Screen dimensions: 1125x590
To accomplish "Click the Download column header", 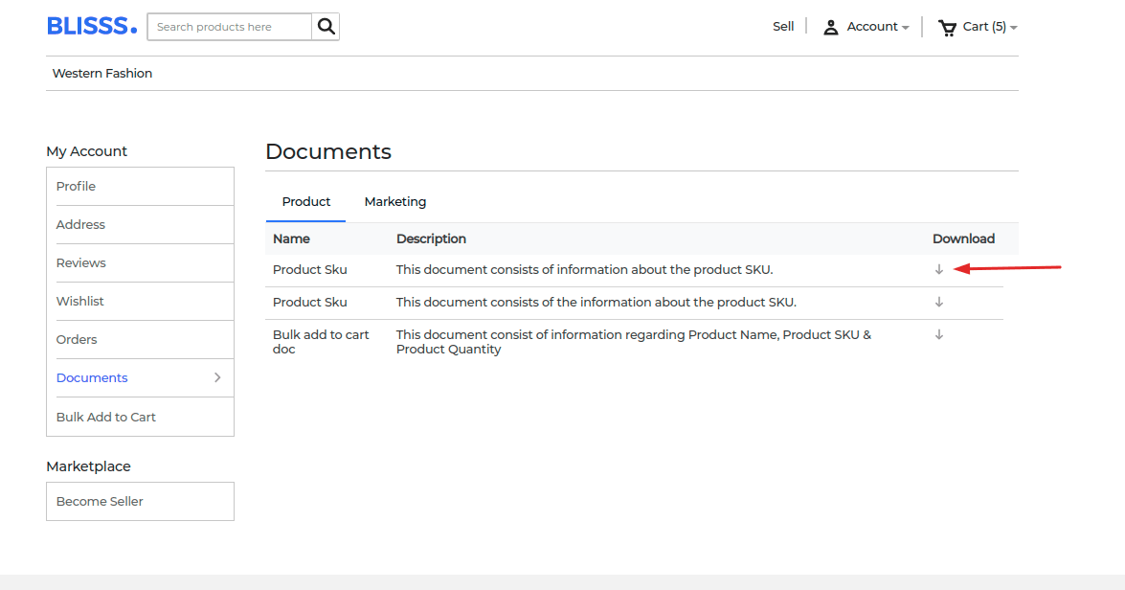I will click(963, 239).
